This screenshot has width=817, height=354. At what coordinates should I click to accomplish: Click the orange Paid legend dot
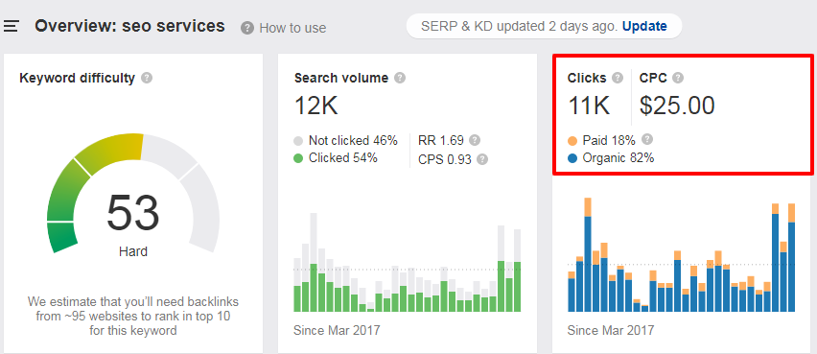(x=572, y=141)
